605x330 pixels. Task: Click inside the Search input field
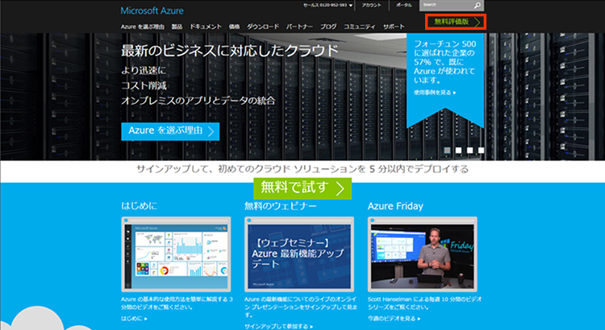coord(446,5)
